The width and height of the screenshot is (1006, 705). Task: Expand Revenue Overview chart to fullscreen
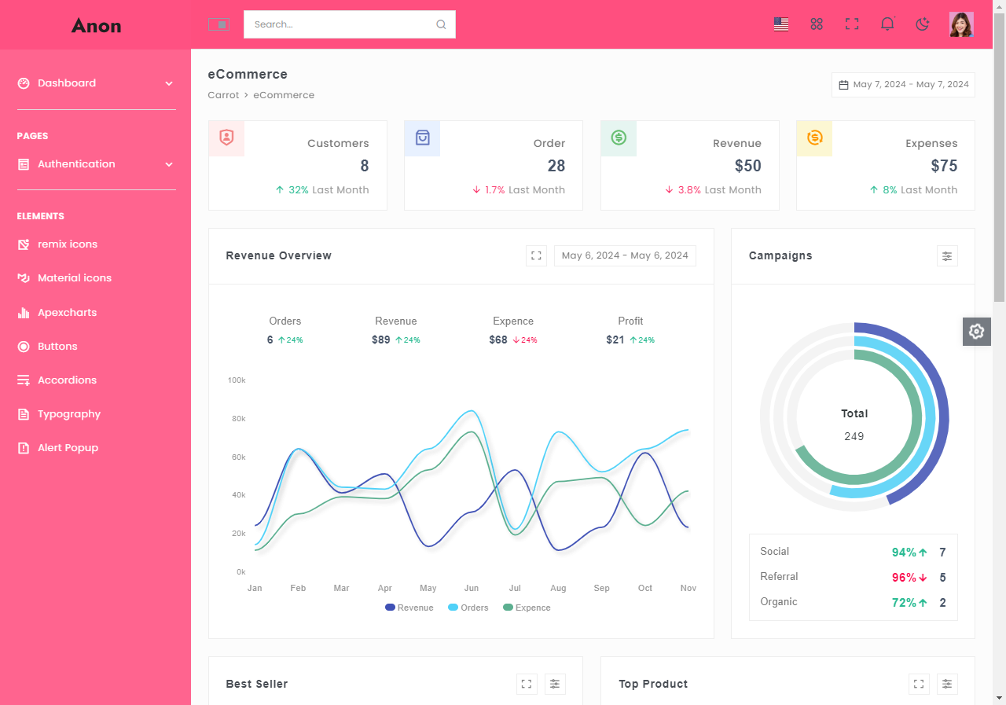tap(536, 255)
